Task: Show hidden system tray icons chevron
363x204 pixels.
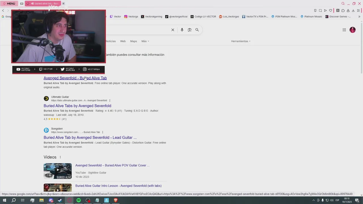Action: 313,200
